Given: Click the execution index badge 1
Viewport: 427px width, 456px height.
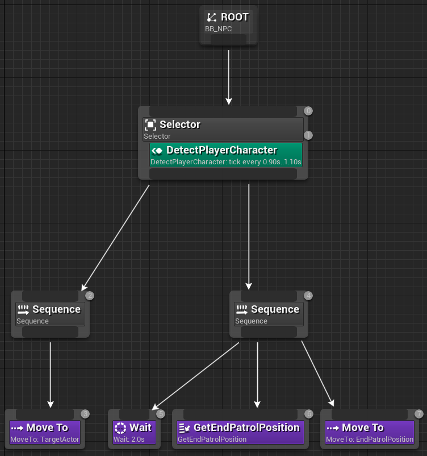Looking at the screenshot, I should click(308, 135).
